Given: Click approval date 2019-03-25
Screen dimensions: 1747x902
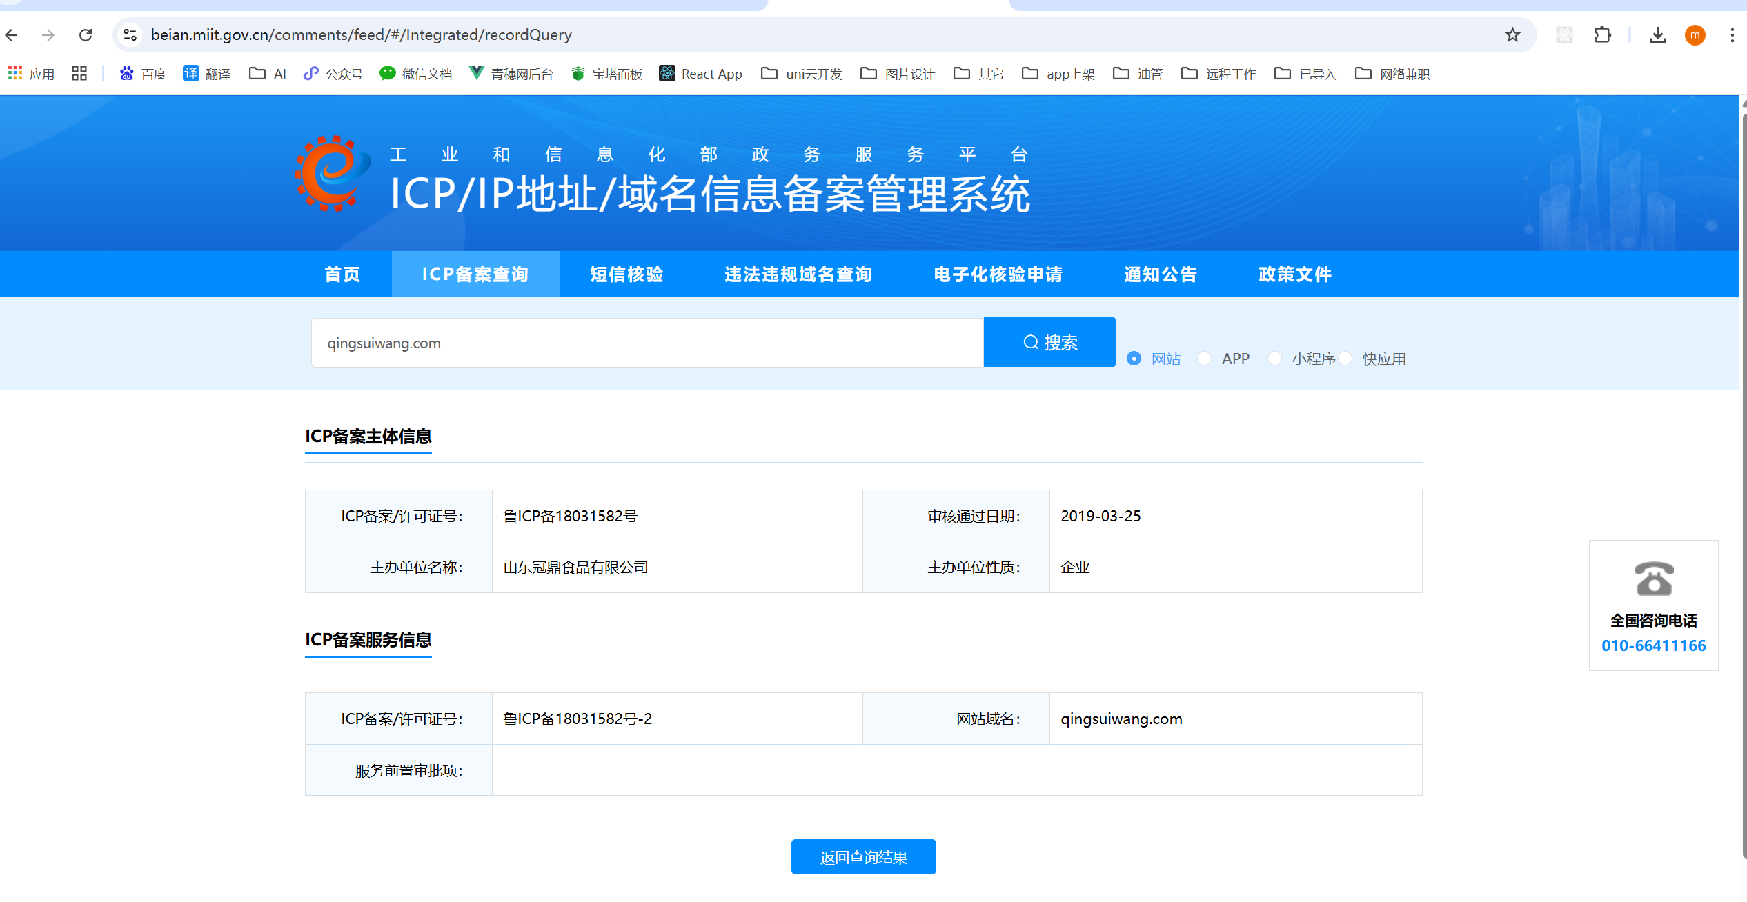Looking at the screenshot, I should [x=1100, y=516].
